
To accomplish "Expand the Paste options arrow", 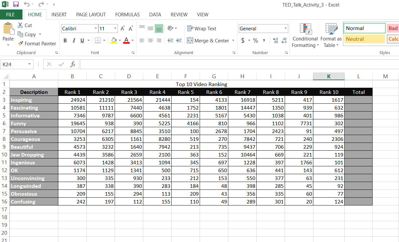I will pyautogui.click(x=8, y=45).
